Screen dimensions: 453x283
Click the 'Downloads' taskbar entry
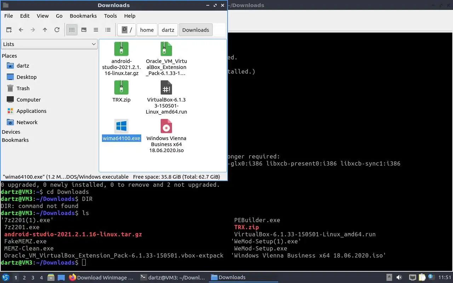tap(243, 278)
